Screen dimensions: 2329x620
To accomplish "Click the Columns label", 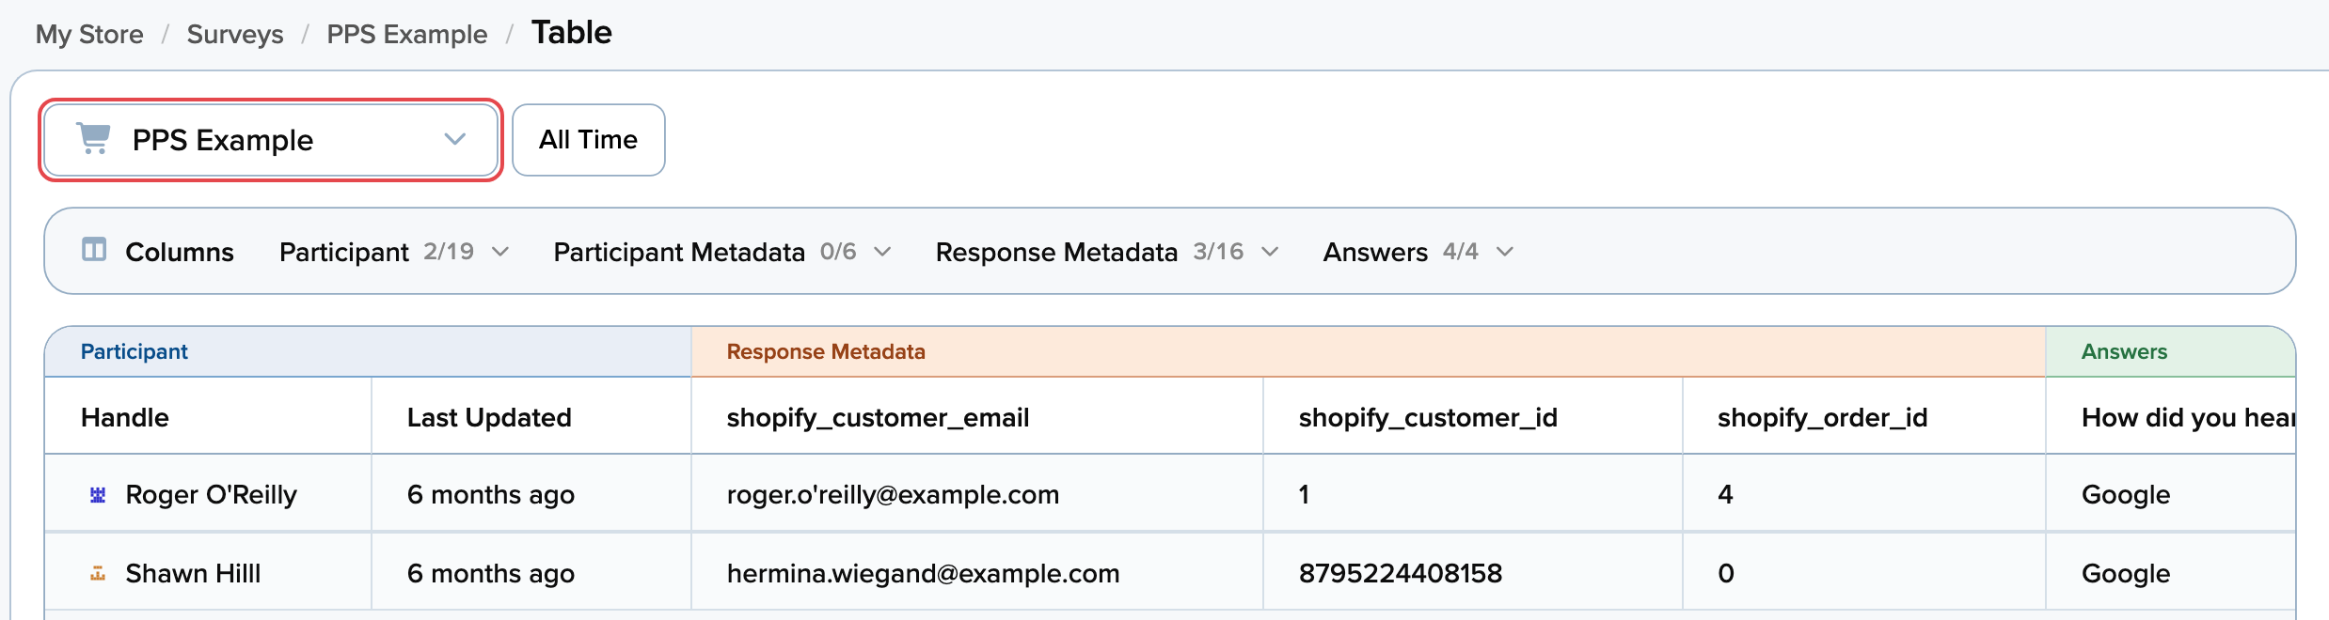I will coord(180,252).
